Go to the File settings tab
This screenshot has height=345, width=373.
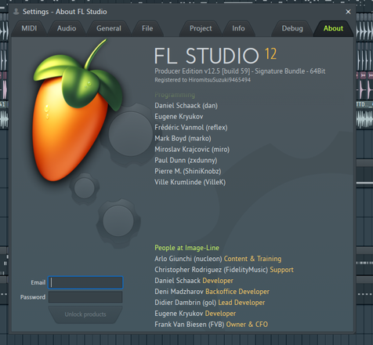click(147, 28)
